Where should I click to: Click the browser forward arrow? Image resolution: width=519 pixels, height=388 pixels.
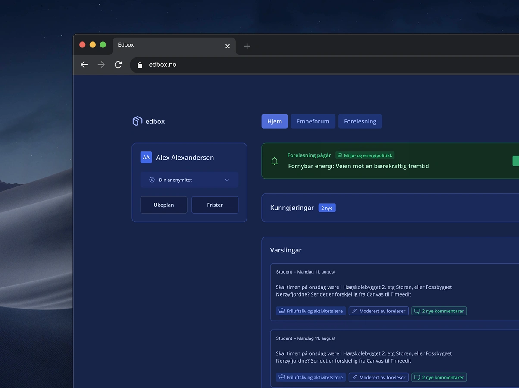[101, 65]
